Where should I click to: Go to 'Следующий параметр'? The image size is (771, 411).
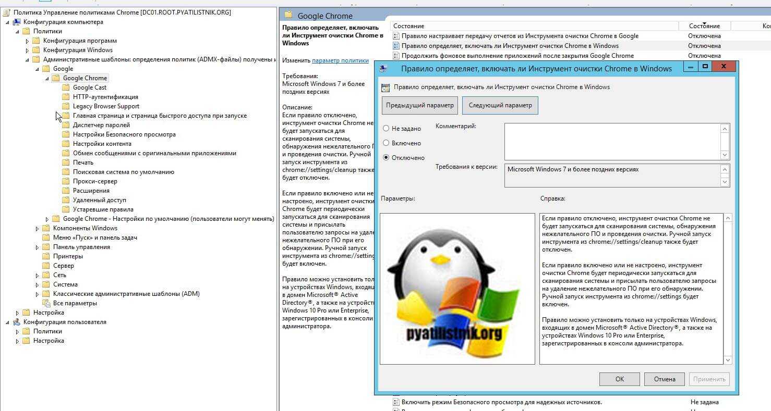pos(500,105)
